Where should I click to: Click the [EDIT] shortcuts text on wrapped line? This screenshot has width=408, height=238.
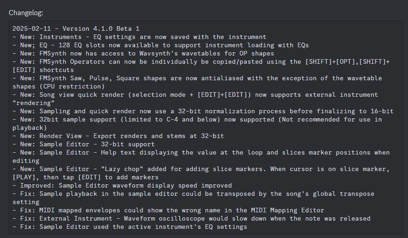pos(43,70)
